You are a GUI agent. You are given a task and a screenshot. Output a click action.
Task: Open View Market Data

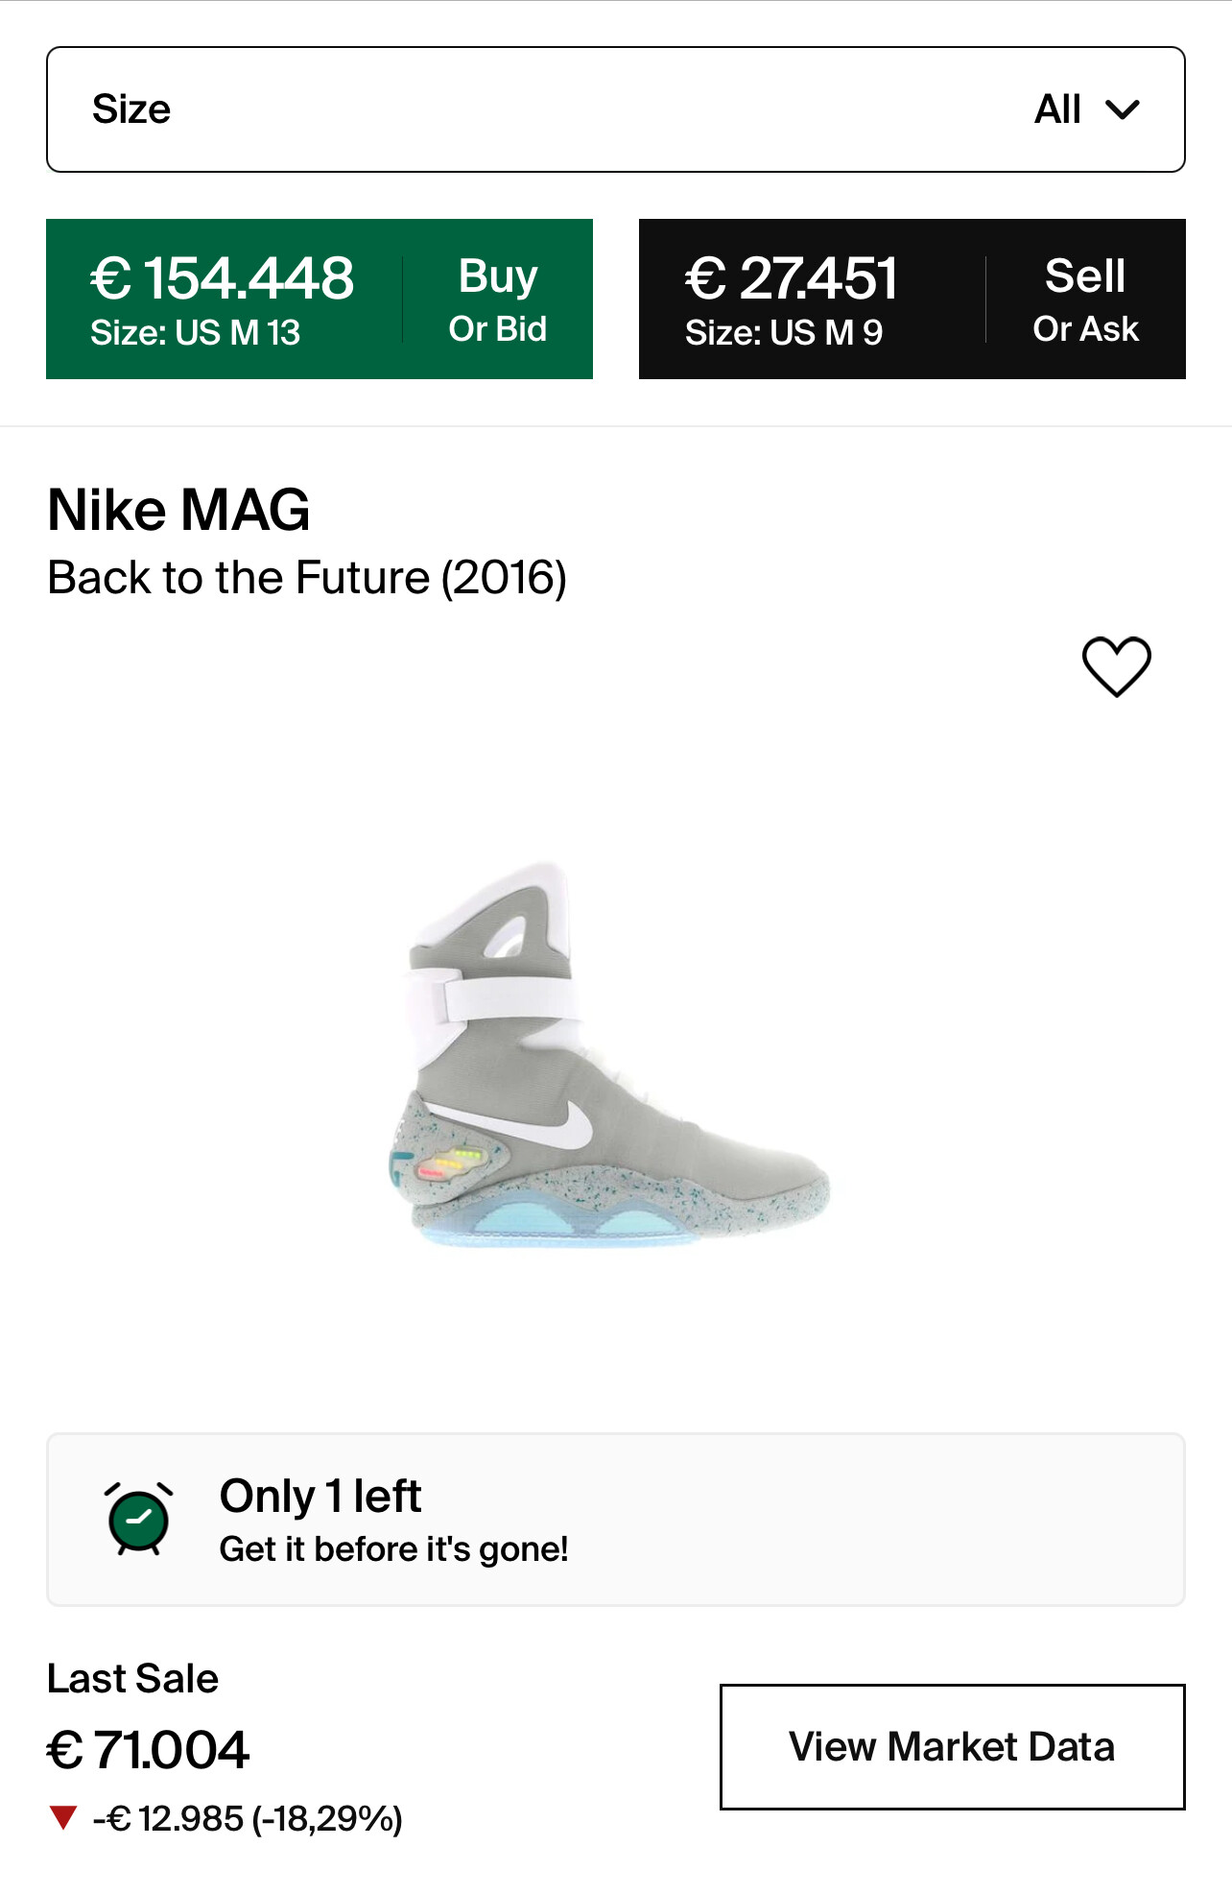pos(952,1746)
